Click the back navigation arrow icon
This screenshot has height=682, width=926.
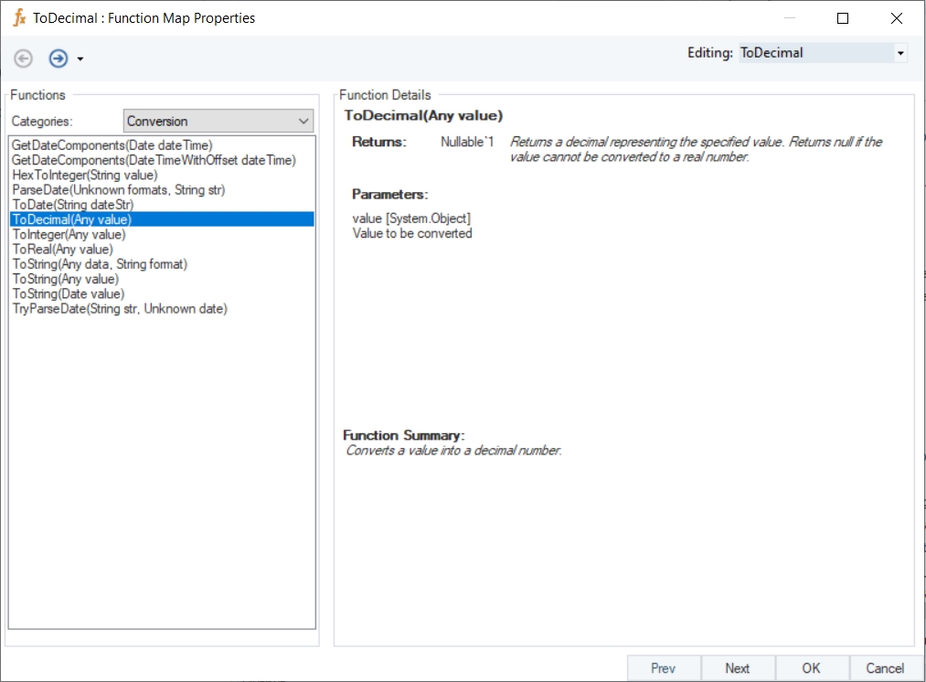click(x=24, y=59)
